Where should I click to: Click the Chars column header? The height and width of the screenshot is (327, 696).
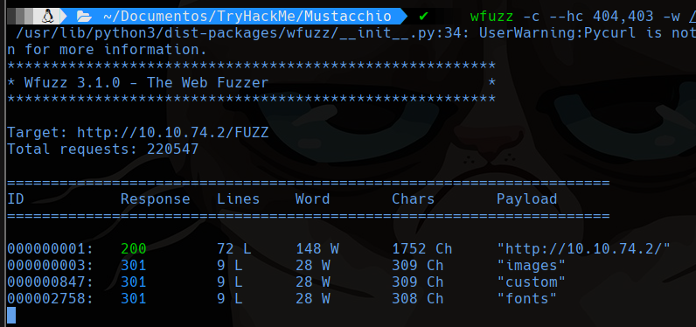click(x=414, y=199)
